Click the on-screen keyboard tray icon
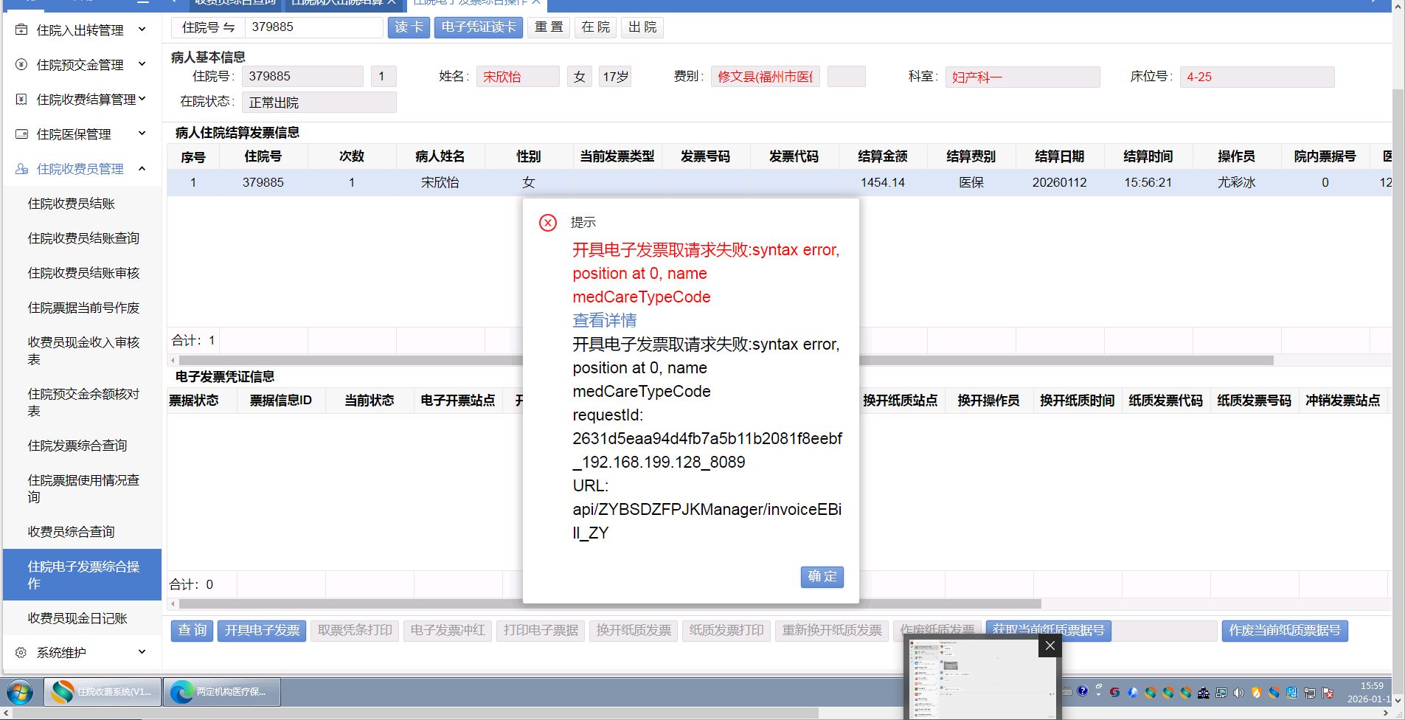The image size is (1405, 720). (1066, 692)
